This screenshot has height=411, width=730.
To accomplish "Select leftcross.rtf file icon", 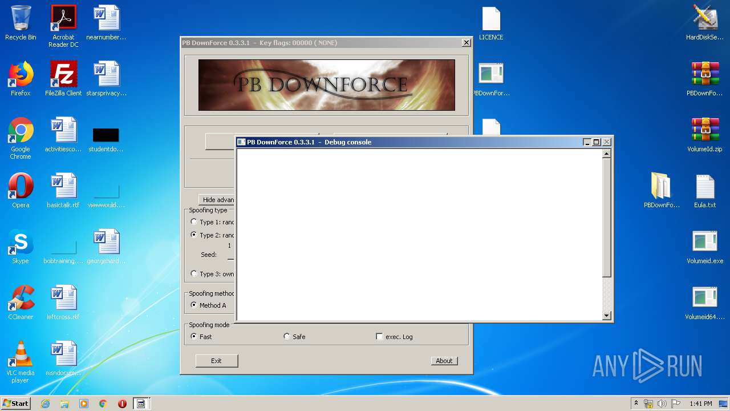I will pos(63,303).
